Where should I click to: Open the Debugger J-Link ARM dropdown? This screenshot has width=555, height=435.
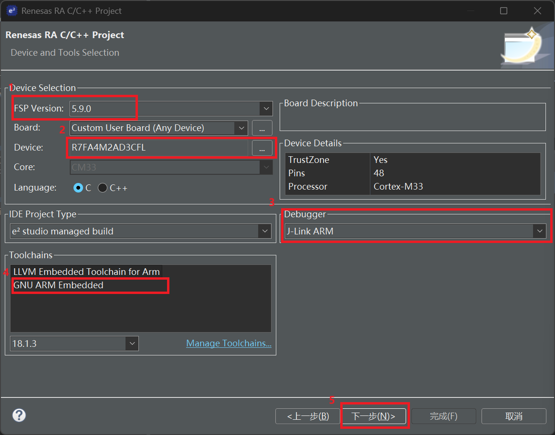tap(539, 231)
